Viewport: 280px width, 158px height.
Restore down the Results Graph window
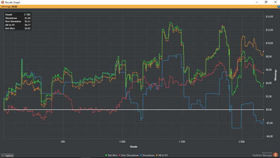click(x=266, y=2)
